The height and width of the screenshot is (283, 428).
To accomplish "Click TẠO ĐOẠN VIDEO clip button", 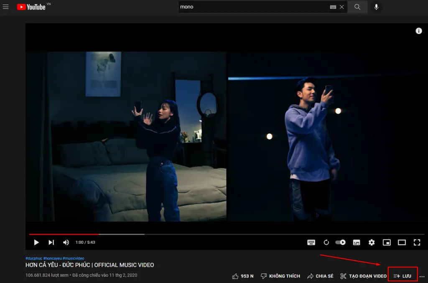I will (363, 276).
